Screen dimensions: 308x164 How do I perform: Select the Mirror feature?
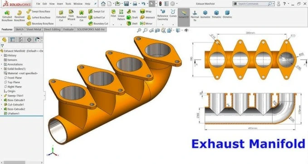coord(146,23)
